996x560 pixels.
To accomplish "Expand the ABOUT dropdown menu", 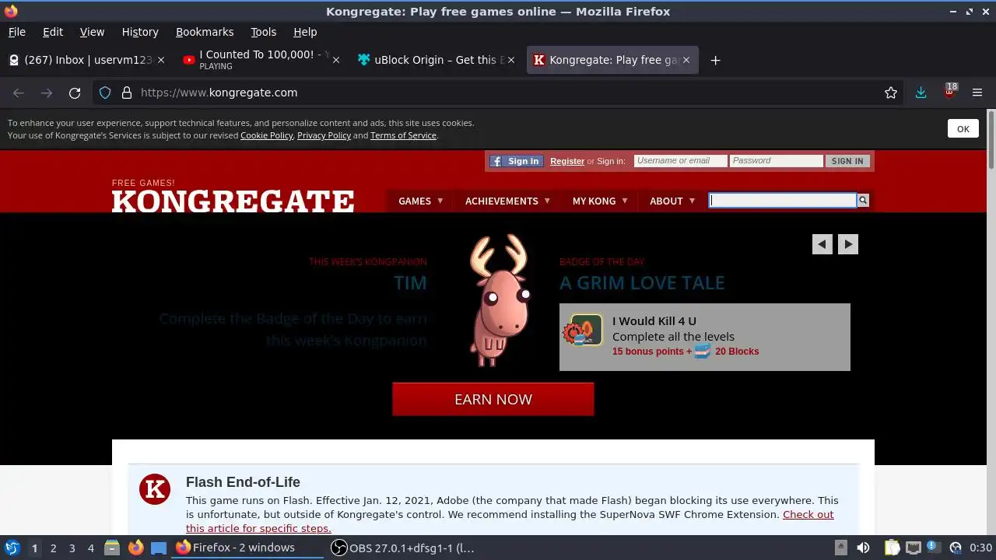I will click(x=672, y=201).
